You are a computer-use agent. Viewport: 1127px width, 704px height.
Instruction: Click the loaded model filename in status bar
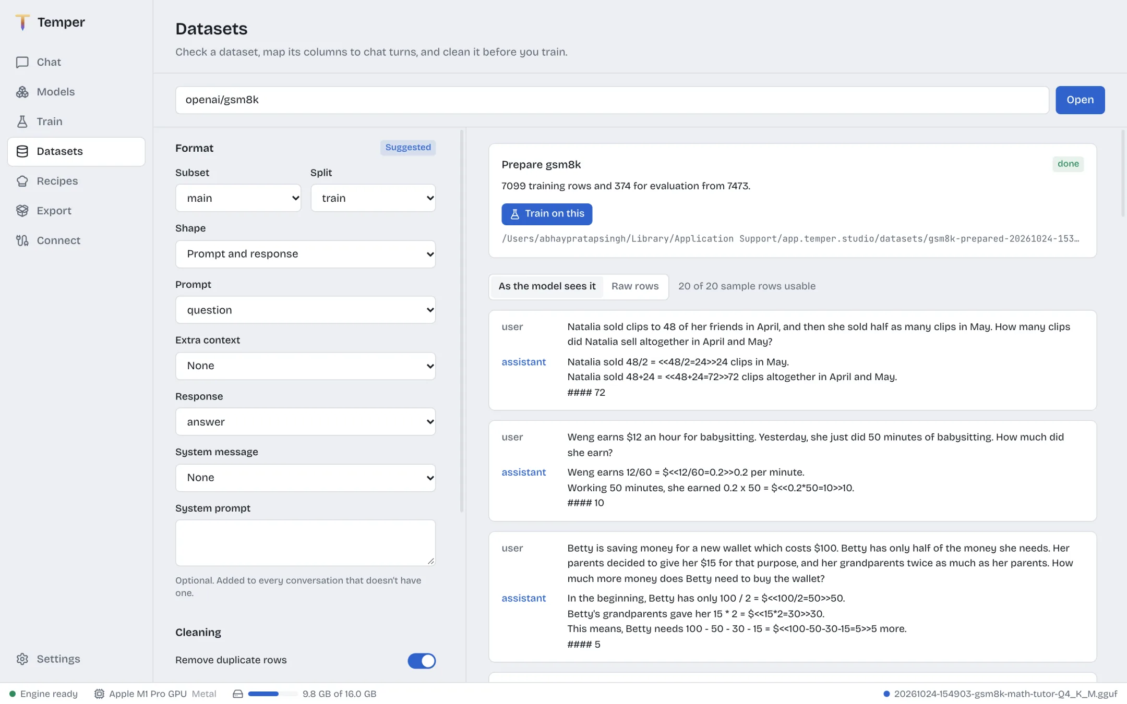1005,694
